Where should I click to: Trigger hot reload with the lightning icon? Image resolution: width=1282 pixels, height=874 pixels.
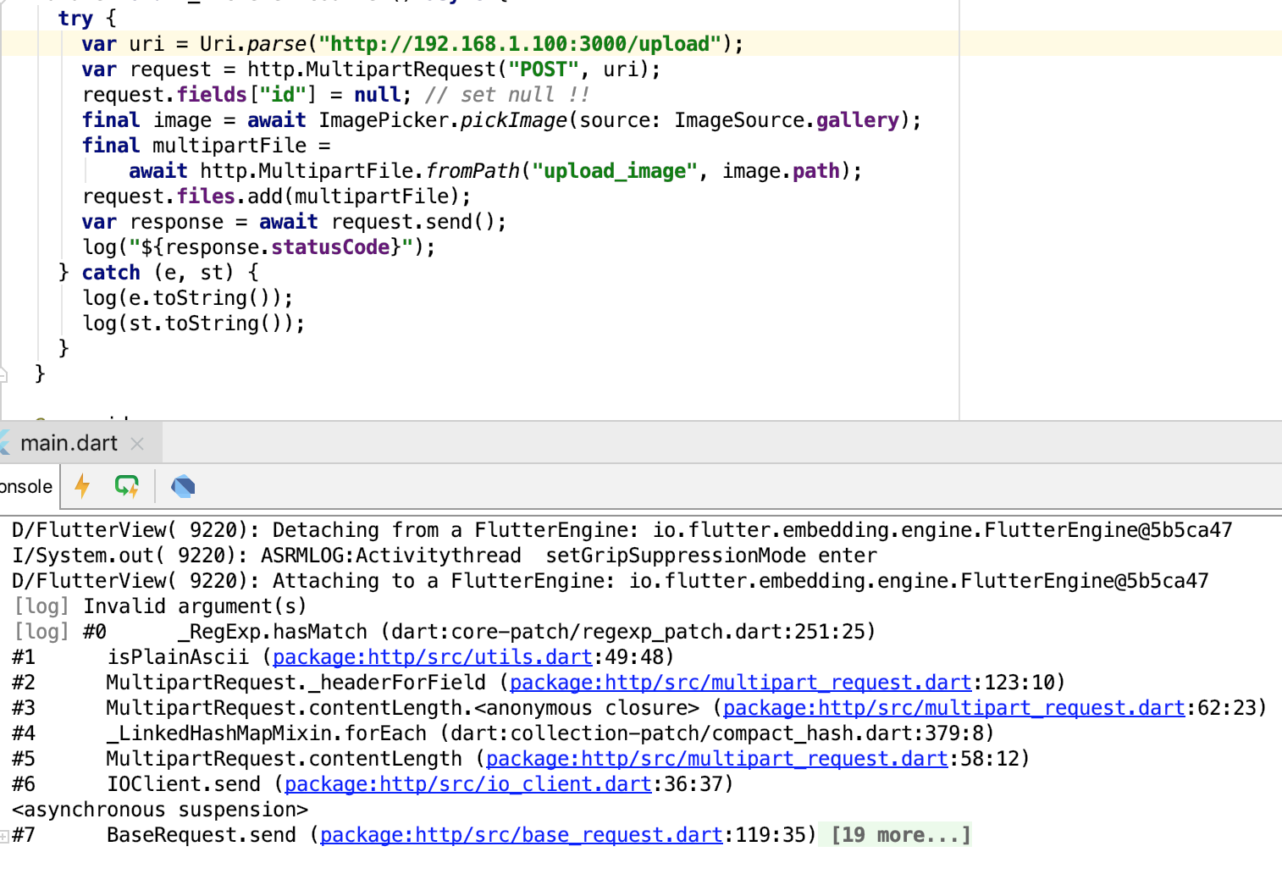pyautogui.click(x=82, y=486)
